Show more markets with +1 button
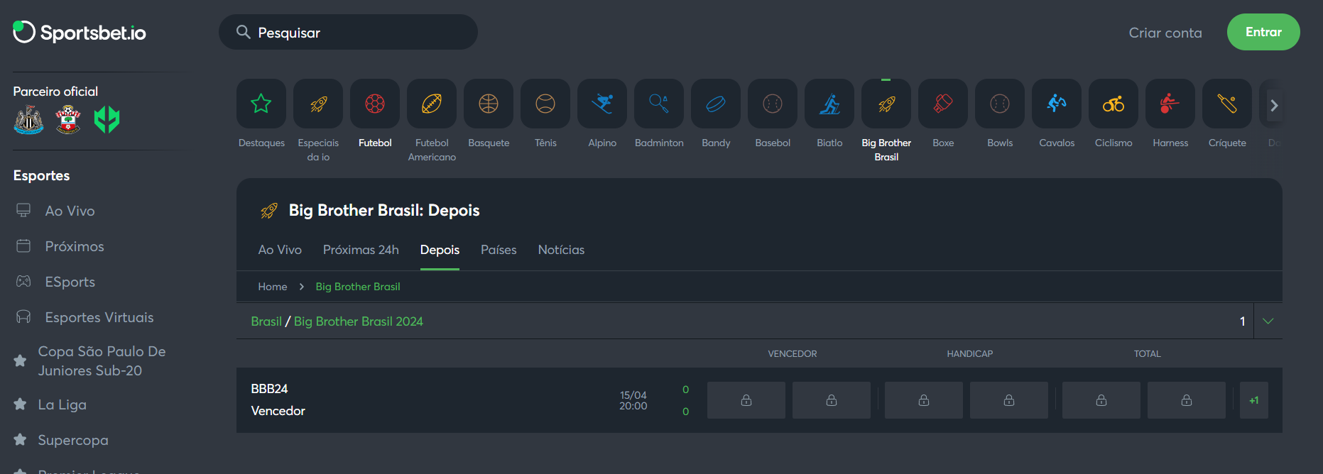This screenshot has height=474, width=1323. [1254, 400]
